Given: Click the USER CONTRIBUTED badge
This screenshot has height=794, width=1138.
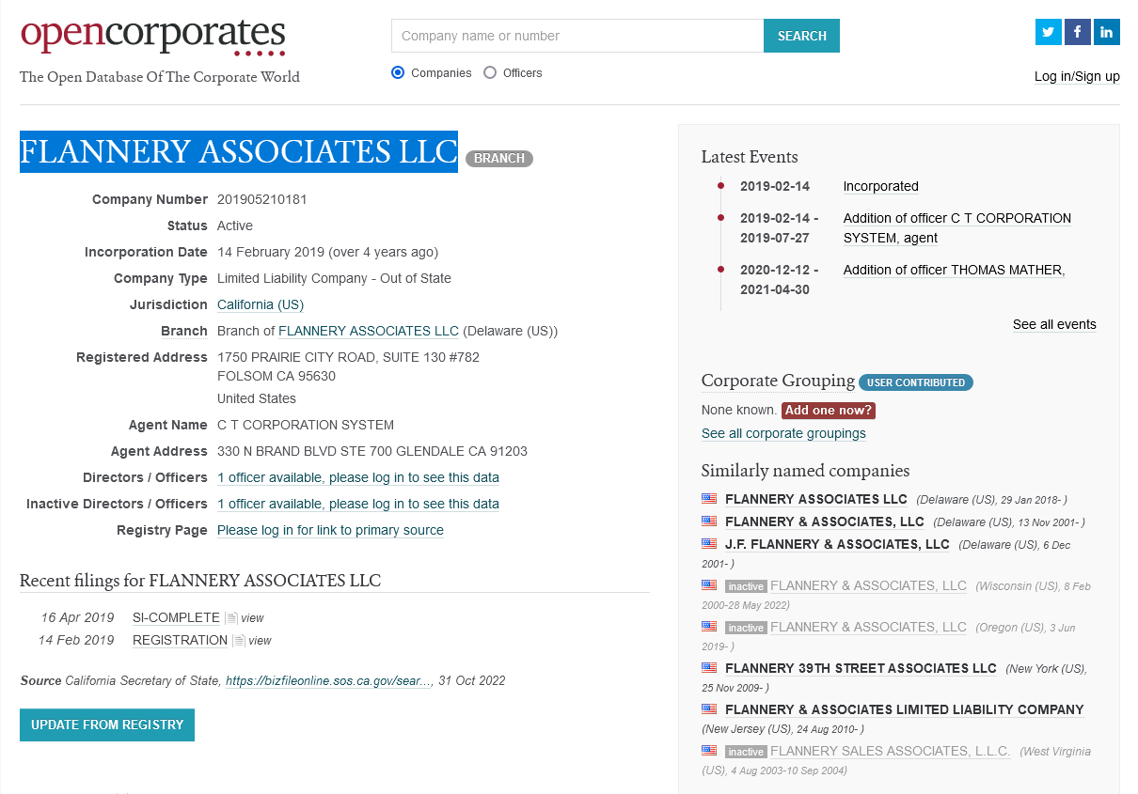Looking at the screenshot, I should (x=916, y=382).
